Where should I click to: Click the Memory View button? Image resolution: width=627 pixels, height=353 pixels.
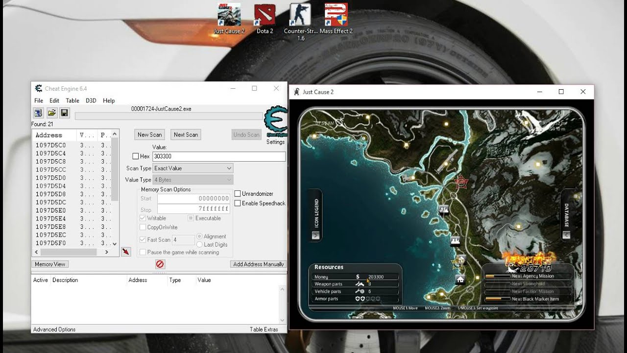click(49, 264)
